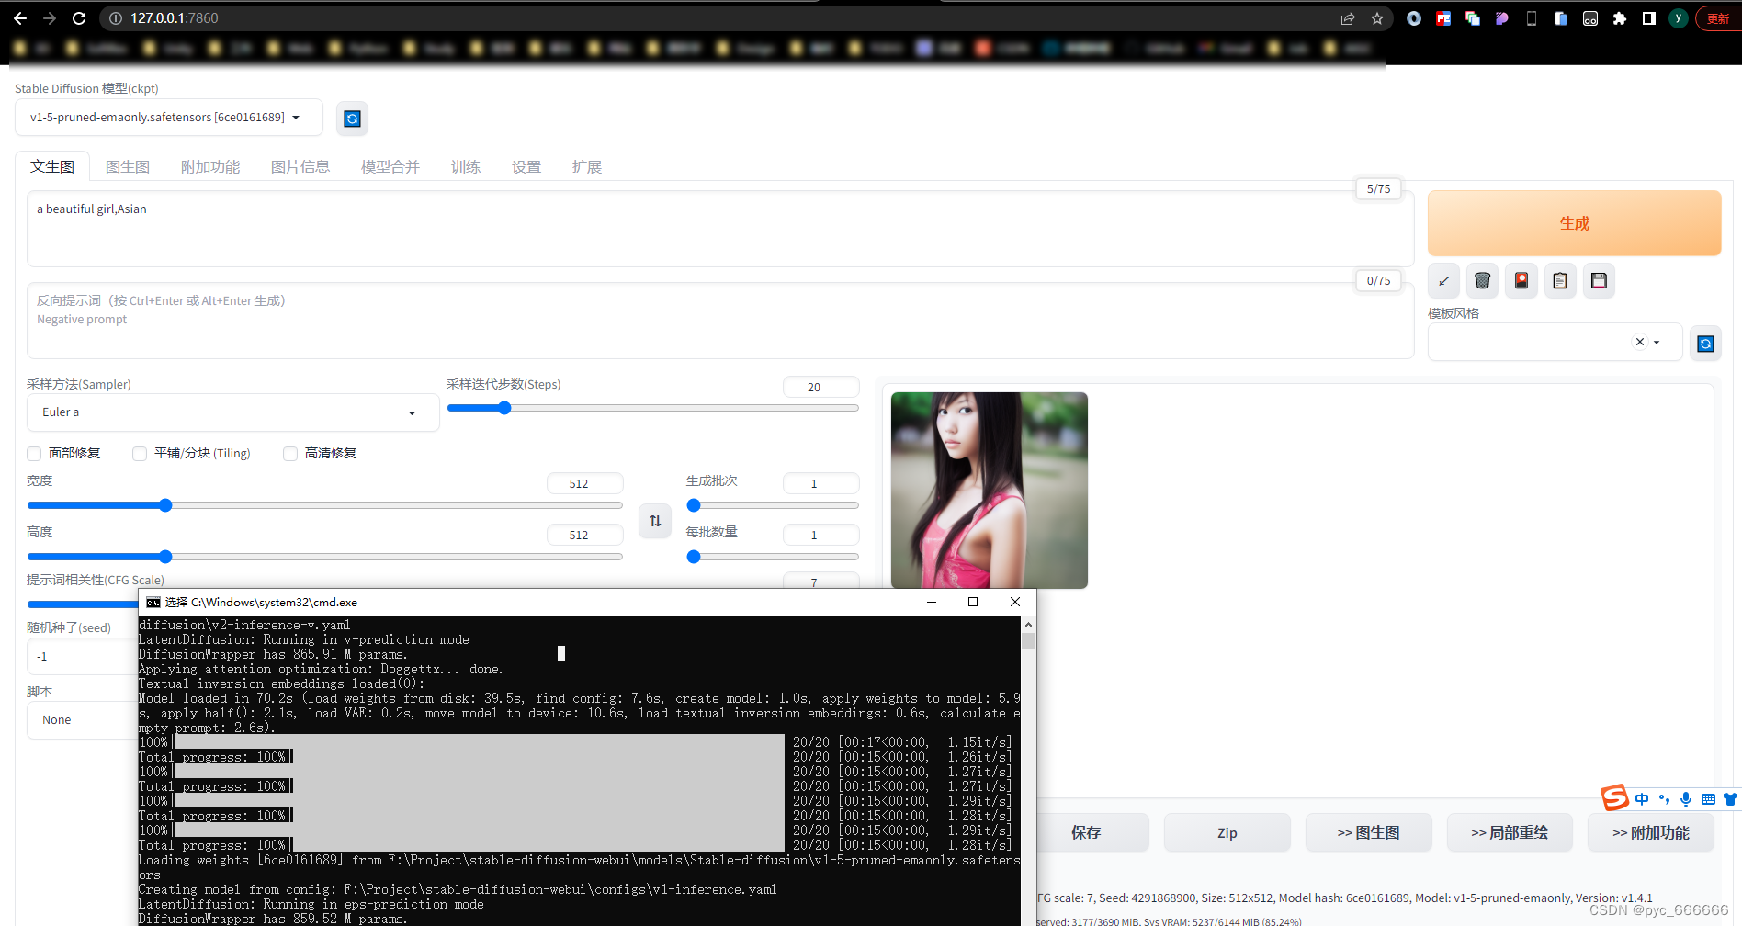Click the generated girl image thumbnail

click(989, 490)
